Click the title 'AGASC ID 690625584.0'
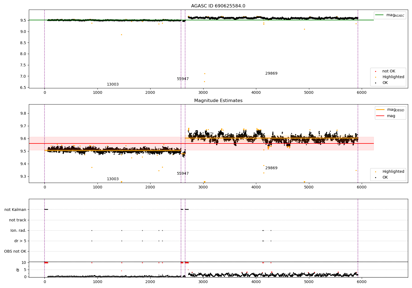412x288 pixels. pos(218,6)
